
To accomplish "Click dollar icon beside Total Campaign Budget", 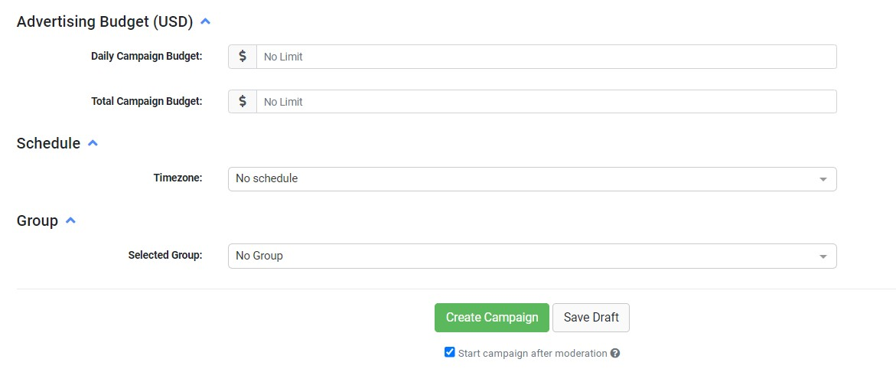I will click(x=243, y=102).
